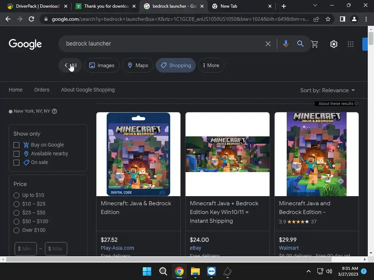Open TeamViewer from taskbar
The height and width of the screenshot is (280, 374).
coord(211,271)
